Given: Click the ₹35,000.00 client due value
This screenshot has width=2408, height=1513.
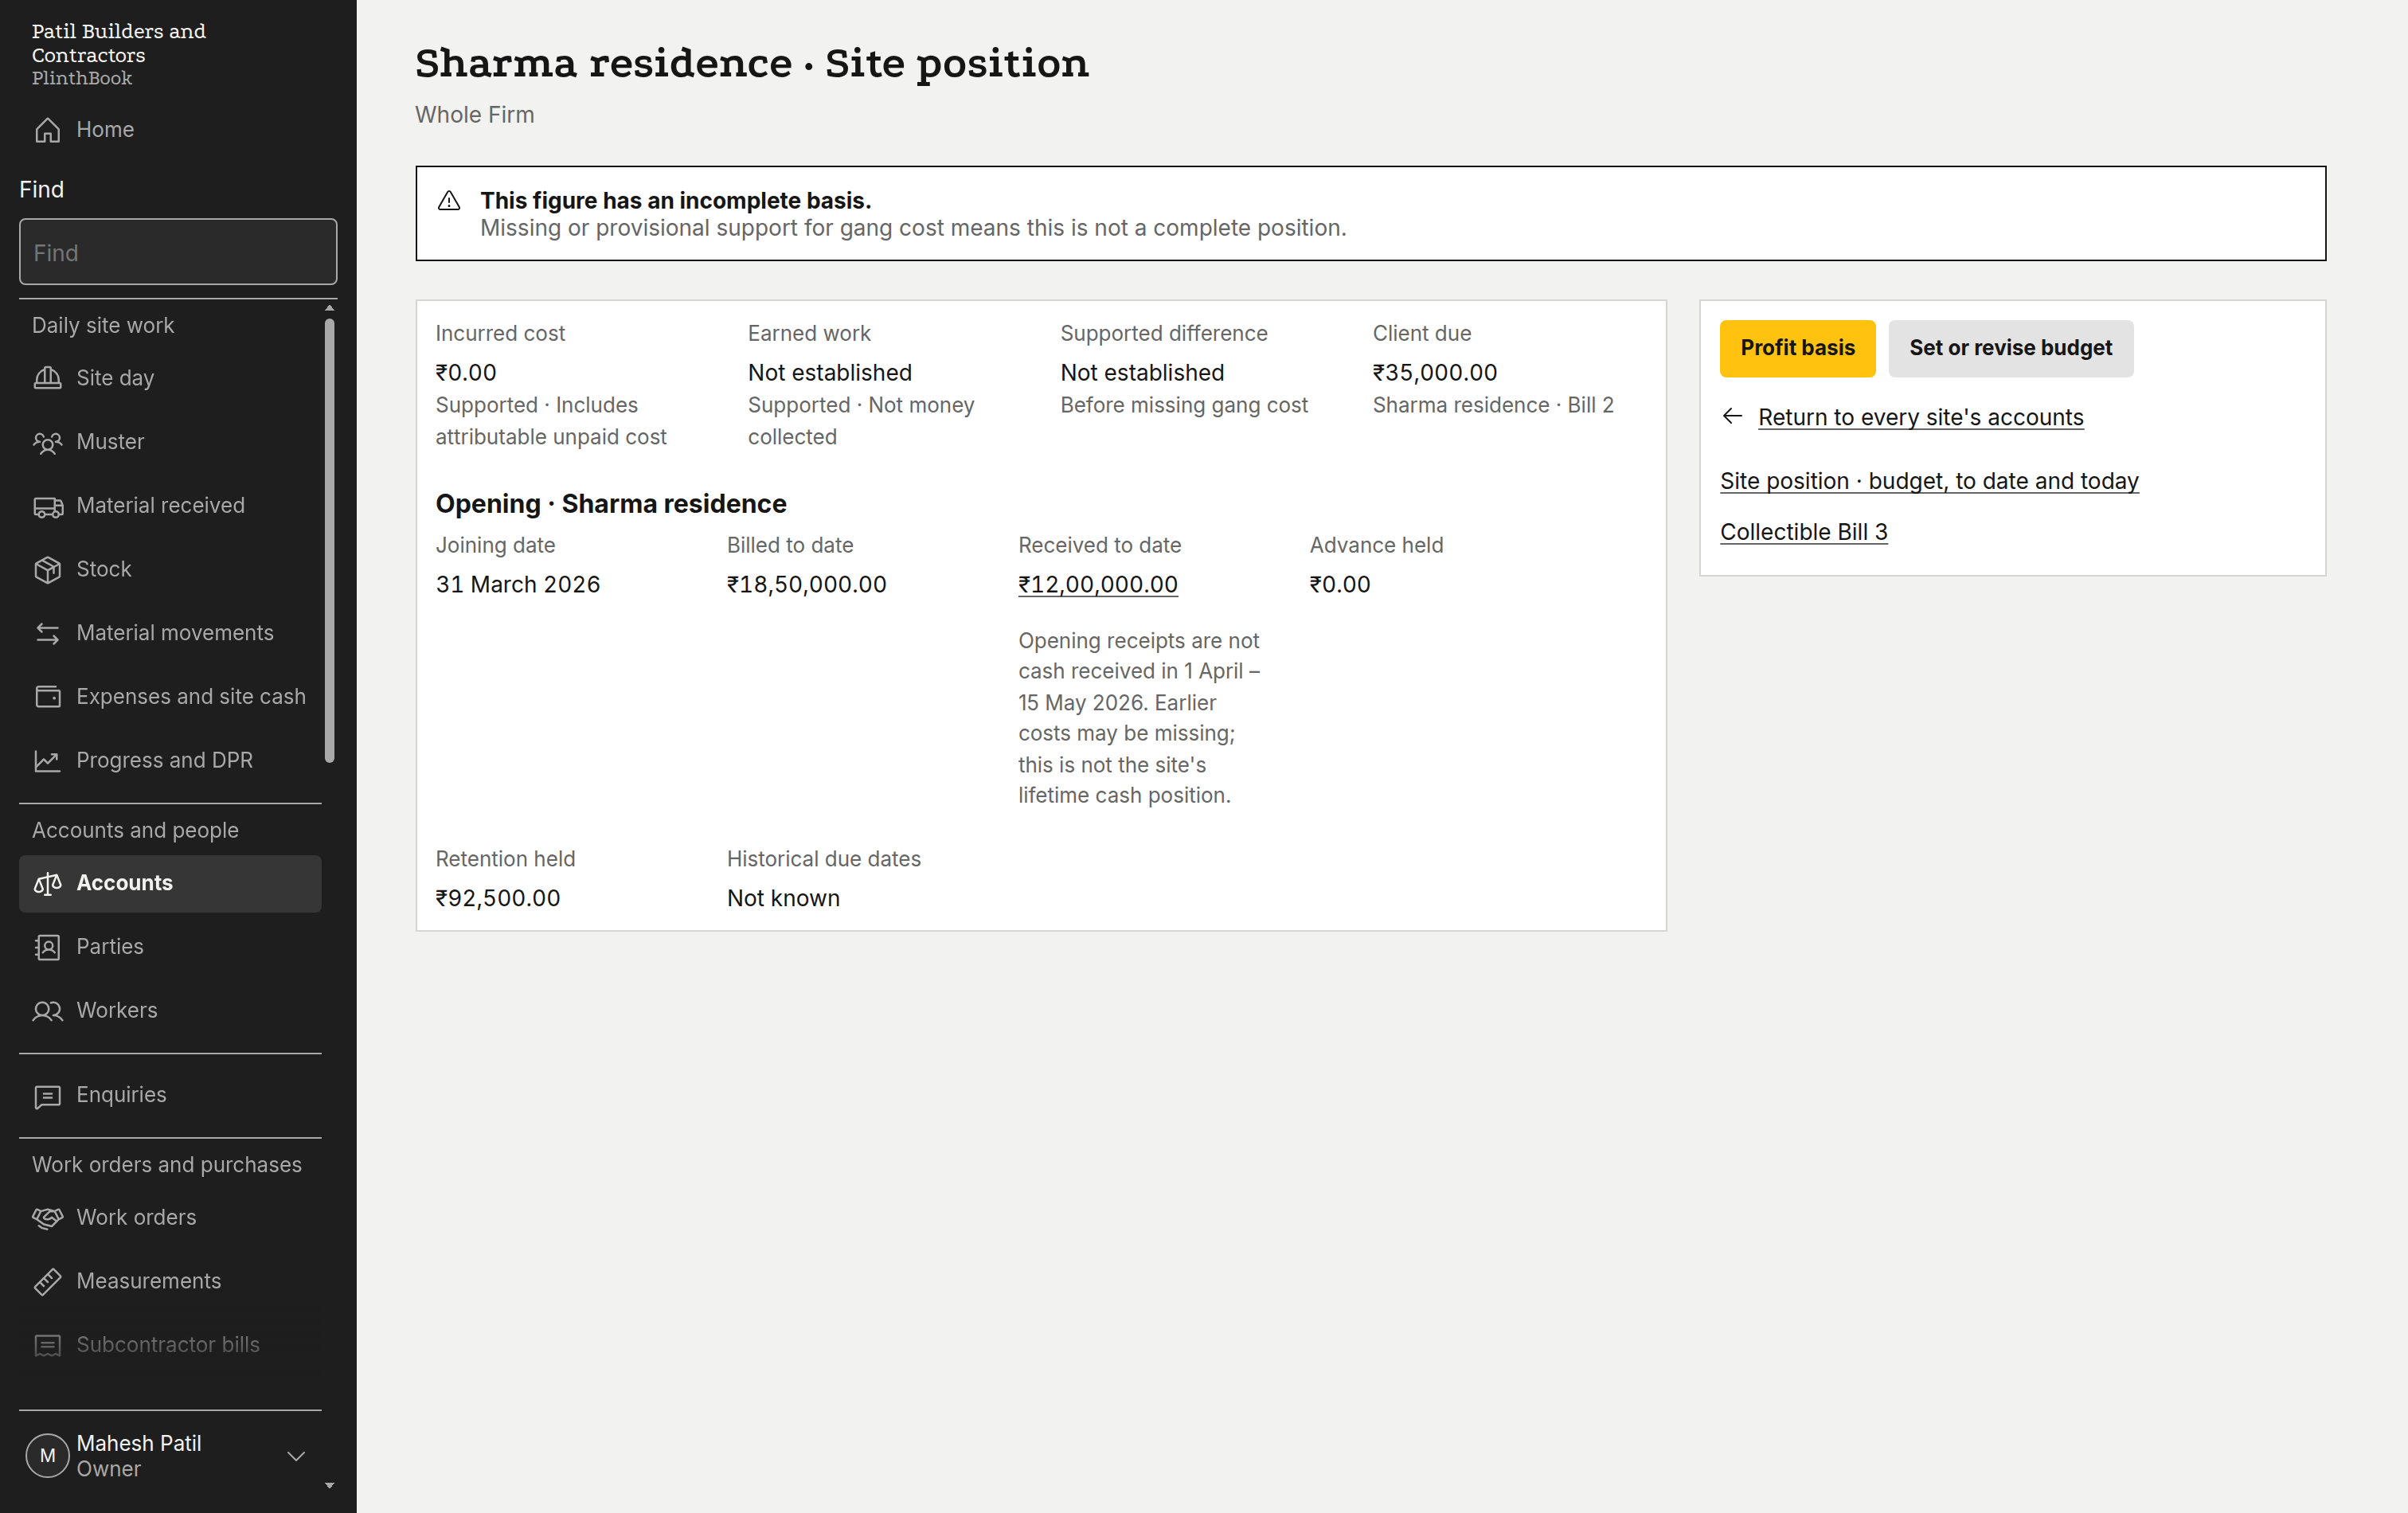Looking at the screenshot, I should point(1434,373).
